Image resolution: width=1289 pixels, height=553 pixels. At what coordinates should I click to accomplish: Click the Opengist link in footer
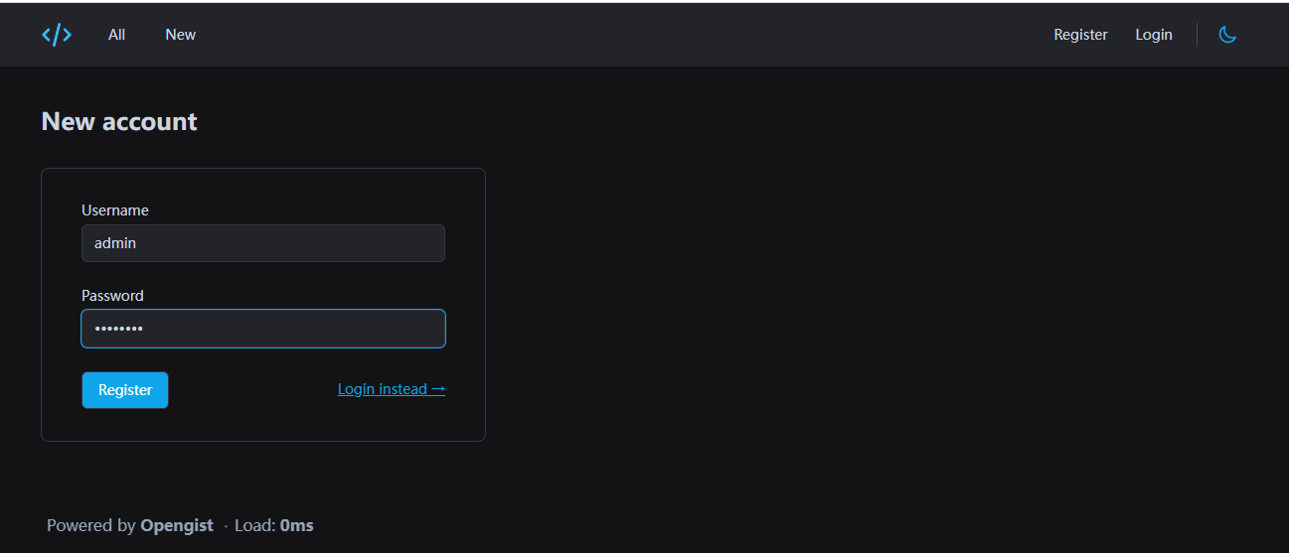[177, 525]
